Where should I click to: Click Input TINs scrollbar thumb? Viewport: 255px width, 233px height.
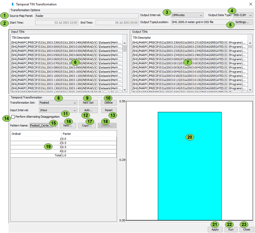click(124, 48)
